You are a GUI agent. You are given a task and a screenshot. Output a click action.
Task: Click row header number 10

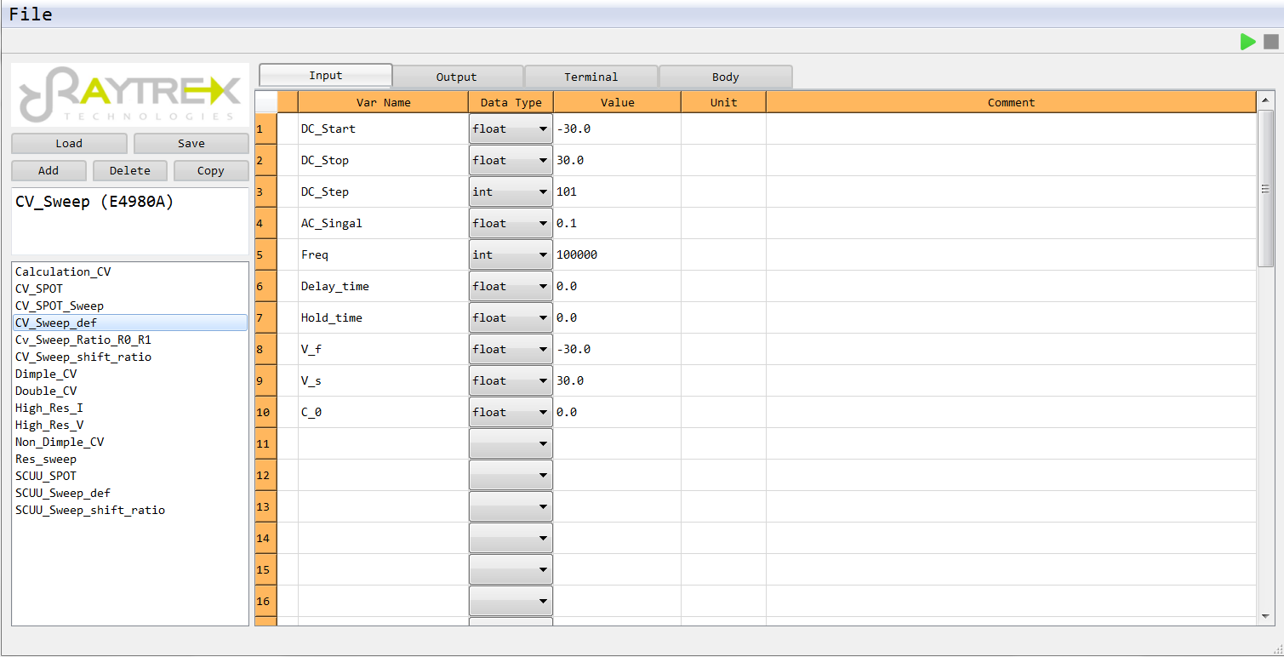tap(265, 412)
